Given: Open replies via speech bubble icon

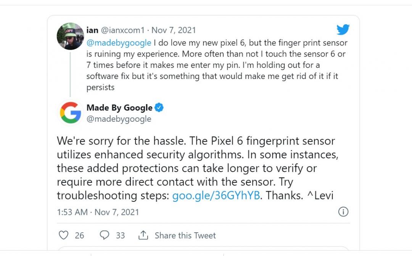Looking at the screenshot, I should pos(105,235).
